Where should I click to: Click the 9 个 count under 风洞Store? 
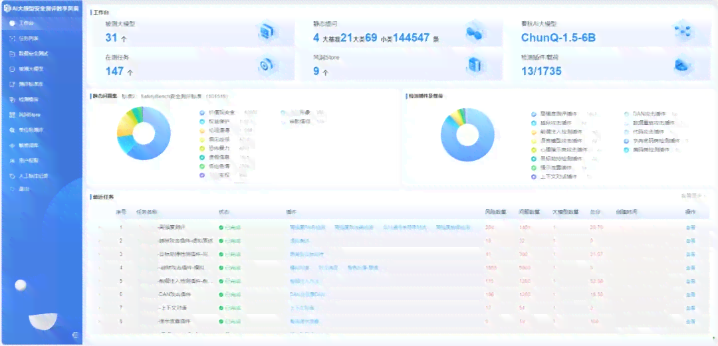(320, 72)
